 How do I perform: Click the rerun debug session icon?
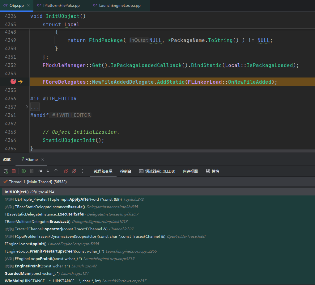[x=6, y=171]
